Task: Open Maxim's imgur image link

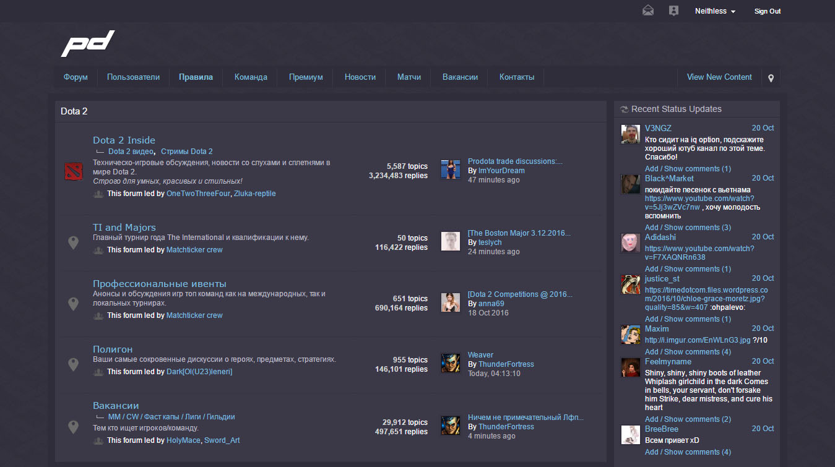Action: click(698, 340)
